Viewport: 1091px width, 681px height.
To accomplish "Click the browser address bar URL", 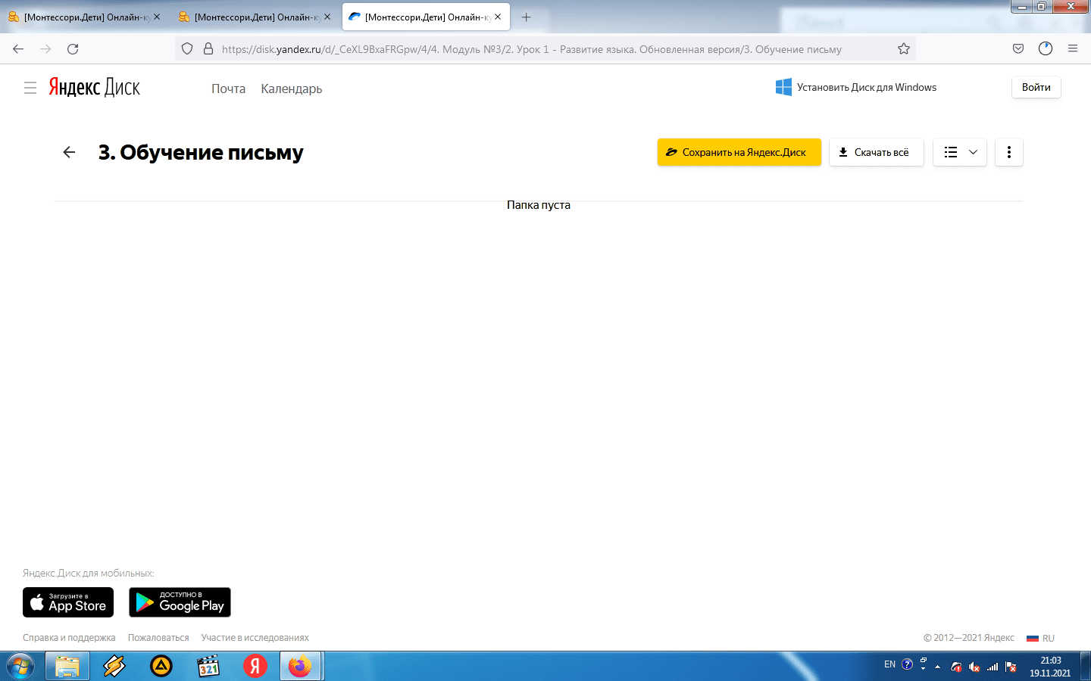I will coord(530,49).
